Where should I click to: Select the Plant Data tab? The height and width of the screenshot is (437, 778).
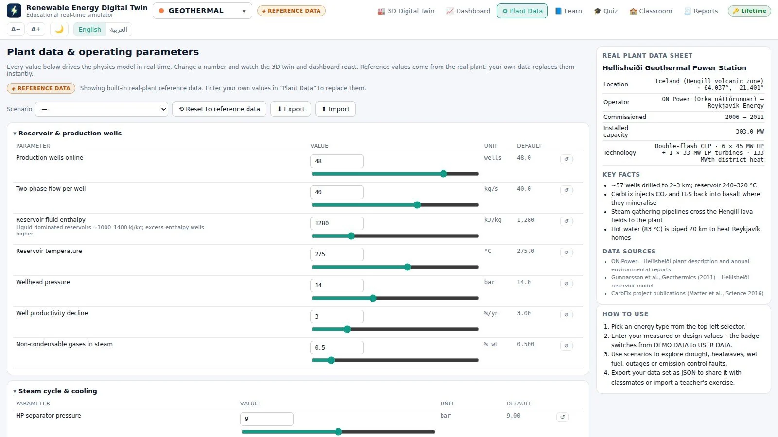click(x=522, y=11)
